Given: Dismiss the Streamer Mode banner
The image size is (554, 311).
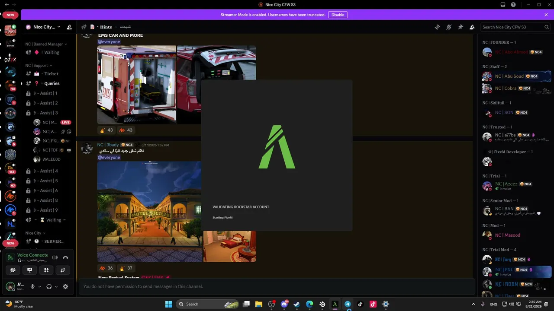Looking at the screenshot, I should click(x=546, y=15).
